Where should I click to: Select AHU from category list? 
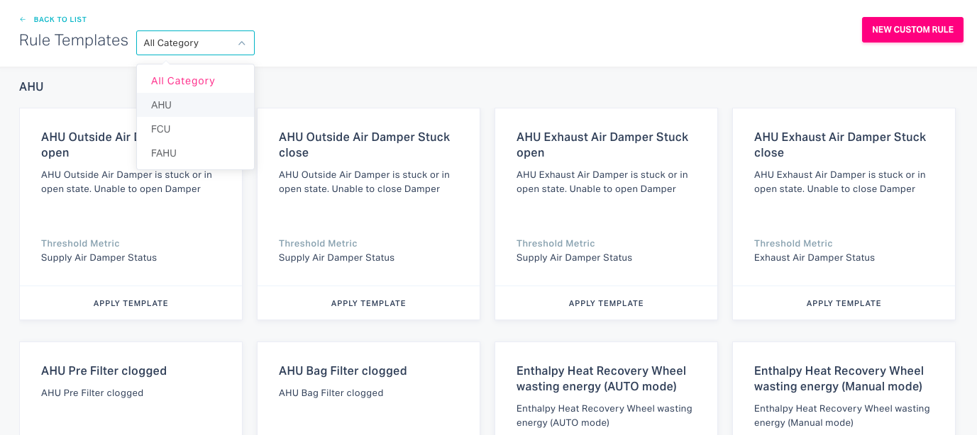tap(162, 105)
